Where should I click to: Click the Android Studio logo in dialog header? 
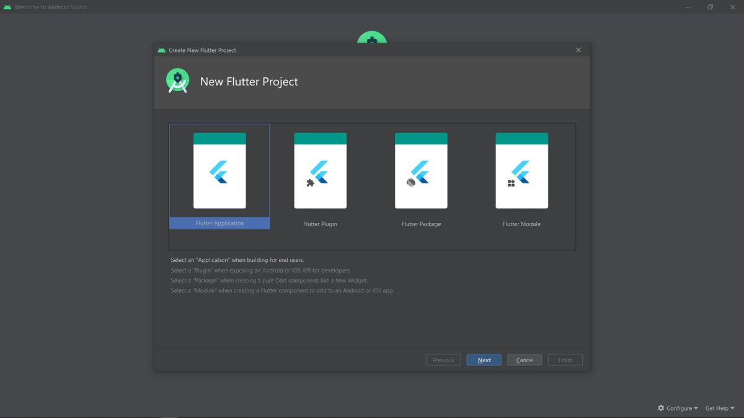[178, 81]
